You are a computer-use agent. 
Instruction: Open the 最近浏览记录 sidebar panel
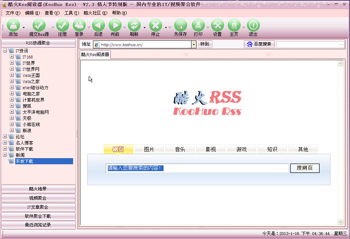38,225
